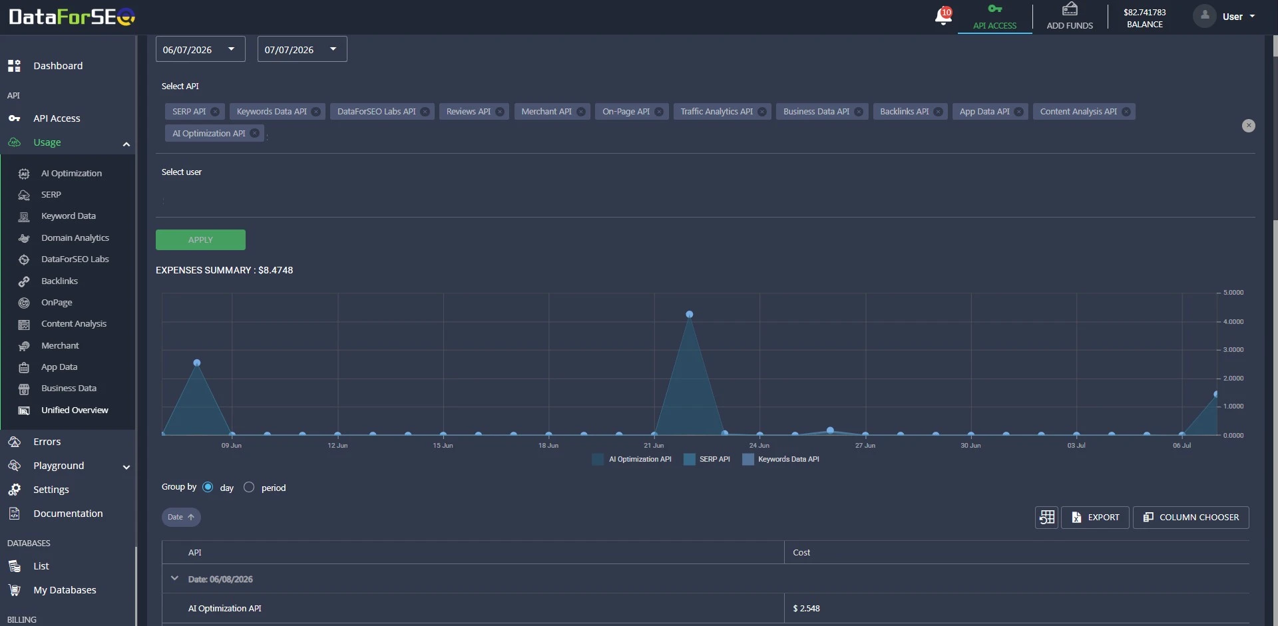This screenshot has height=626, width=1278.
Task: Remove the Keywords Data API tag
Action: [316, 112]
